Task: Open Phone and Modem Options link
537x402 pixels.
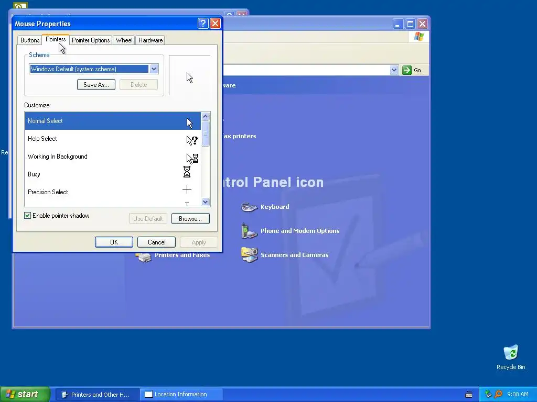Action: 300,231
